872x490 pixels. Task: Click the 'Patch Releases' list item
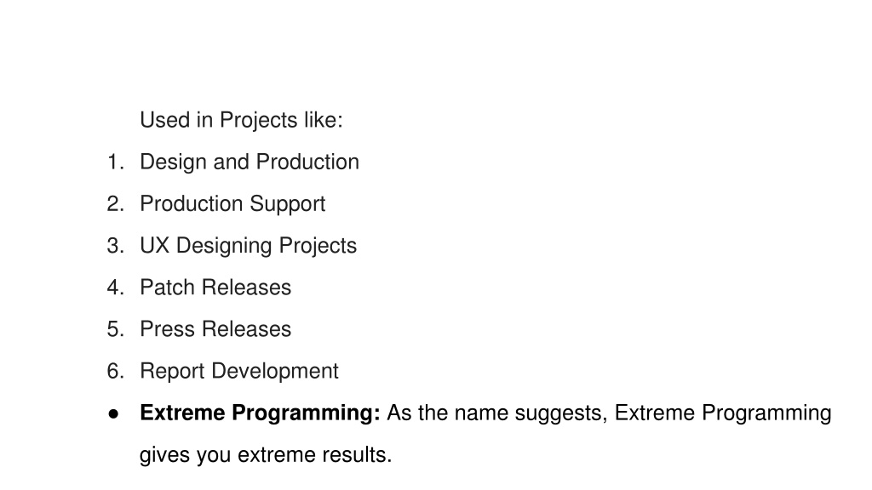coord(215,288)
